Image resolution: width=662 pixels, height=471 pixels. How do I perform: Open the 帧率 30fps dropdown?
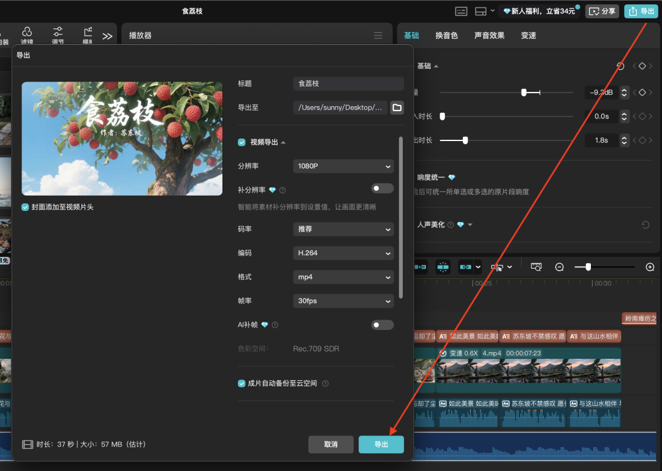pyautogui.click(x=343, y=301)
